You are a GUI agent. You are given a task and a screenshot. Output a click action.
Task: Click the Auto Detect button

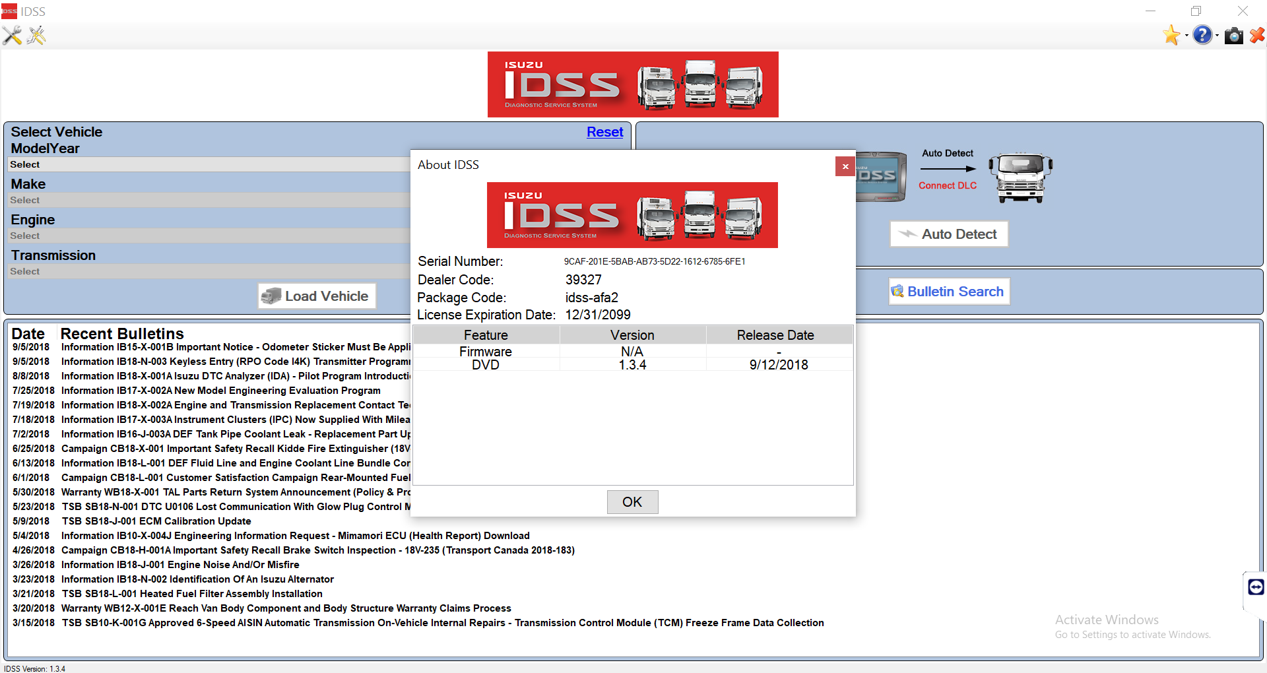click(949, 234)
